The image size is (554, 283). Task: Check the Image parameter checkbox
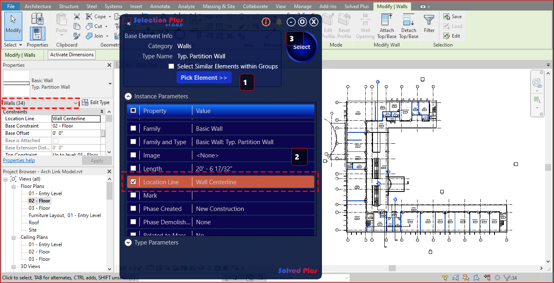pyautogui.click(x=133, y=155)
